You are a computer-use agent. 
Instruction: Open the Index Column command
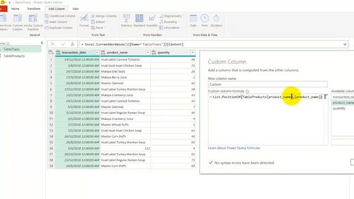(58, 22)
